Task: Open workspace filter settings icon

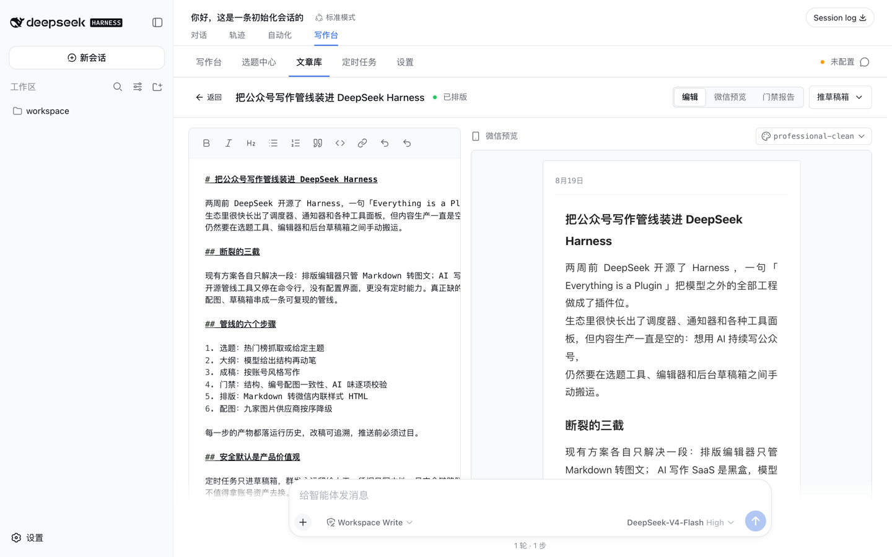Action: [x=138, y=87]
